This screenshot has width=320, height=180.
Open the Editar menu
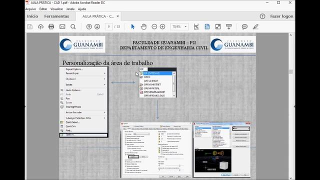tap(43, 9)
